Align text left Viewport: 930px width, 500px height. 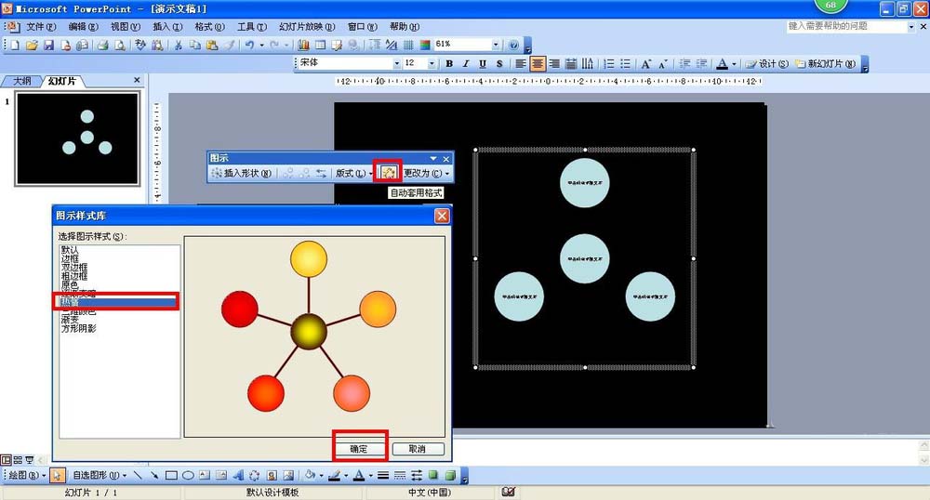[x=520, y=63]
